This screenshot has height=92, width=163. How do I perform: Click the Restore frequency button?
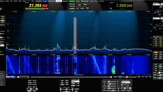point(82,9)
